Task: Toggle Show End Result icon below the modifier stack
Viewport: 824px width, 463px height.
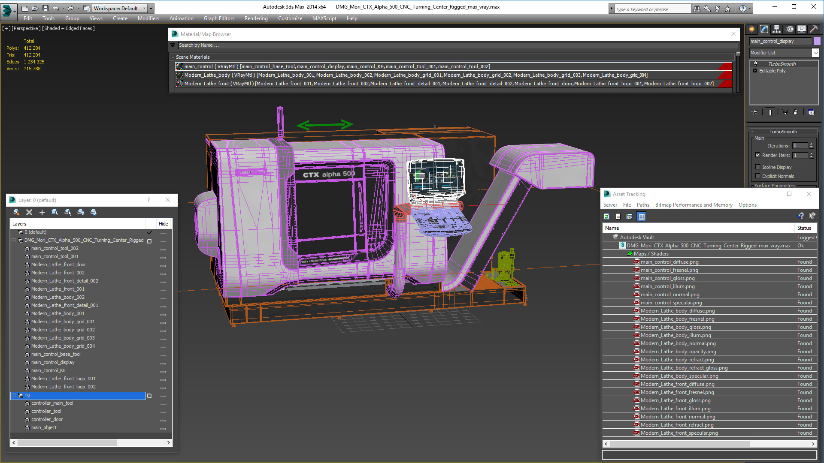Action: pos(770,112)
